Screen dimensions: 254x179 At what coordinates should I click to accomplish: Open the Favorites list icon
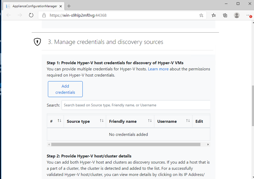pyautogui.click(x=214, y=15)
